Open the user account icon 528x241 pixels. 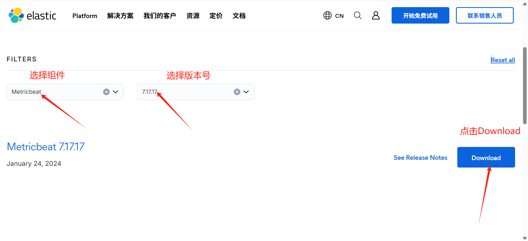coord(376,15)
